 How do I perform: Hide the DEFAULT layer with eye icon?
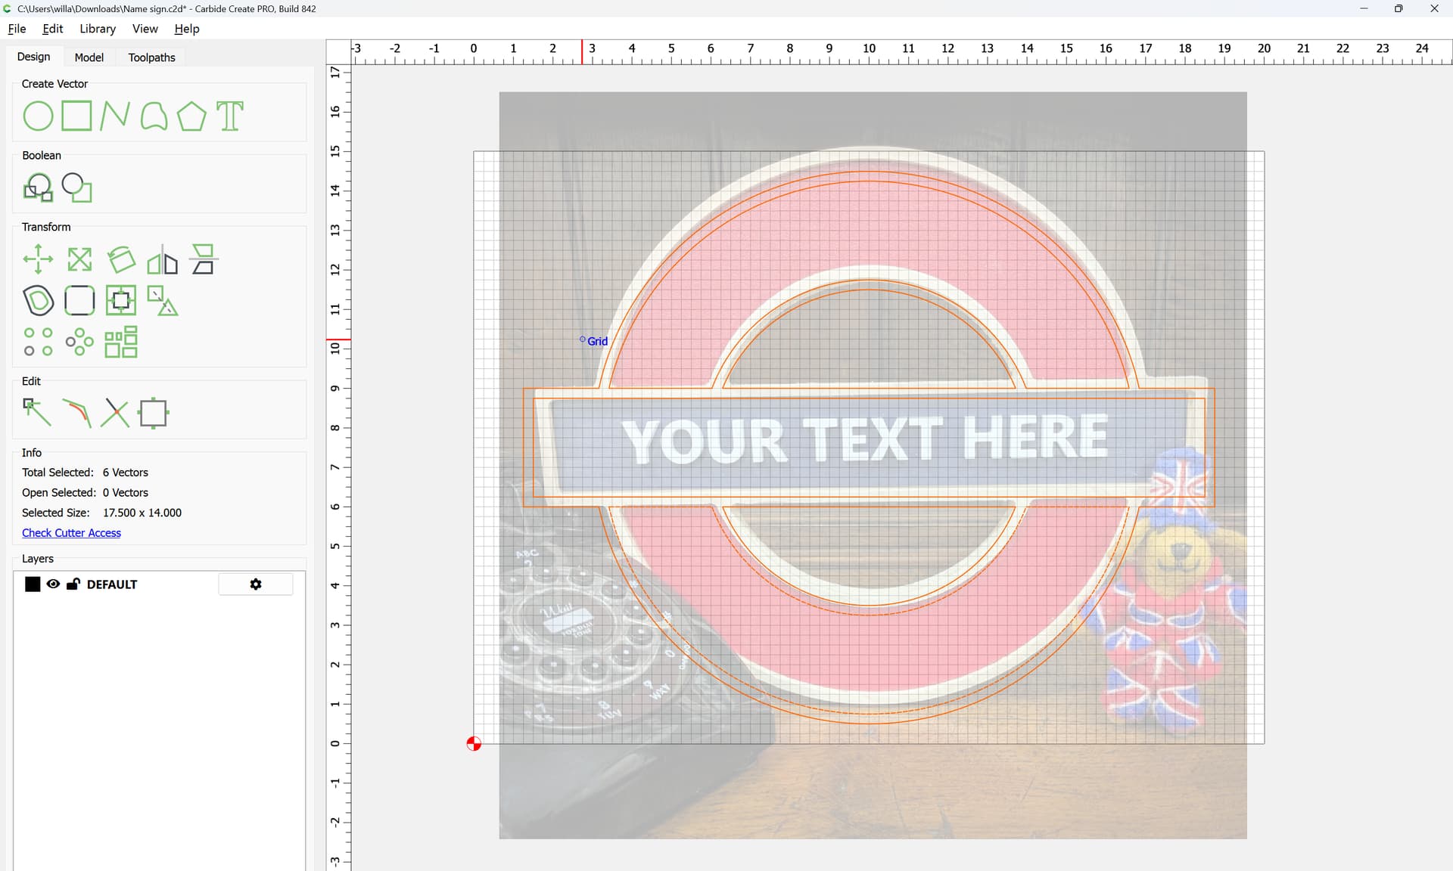(x=53, y=584)
